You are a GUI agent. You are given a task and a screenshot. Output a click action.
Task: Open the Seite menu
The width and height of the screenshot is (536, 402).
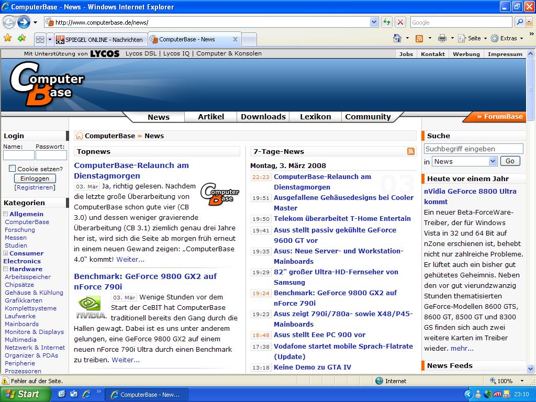point(472,38)
